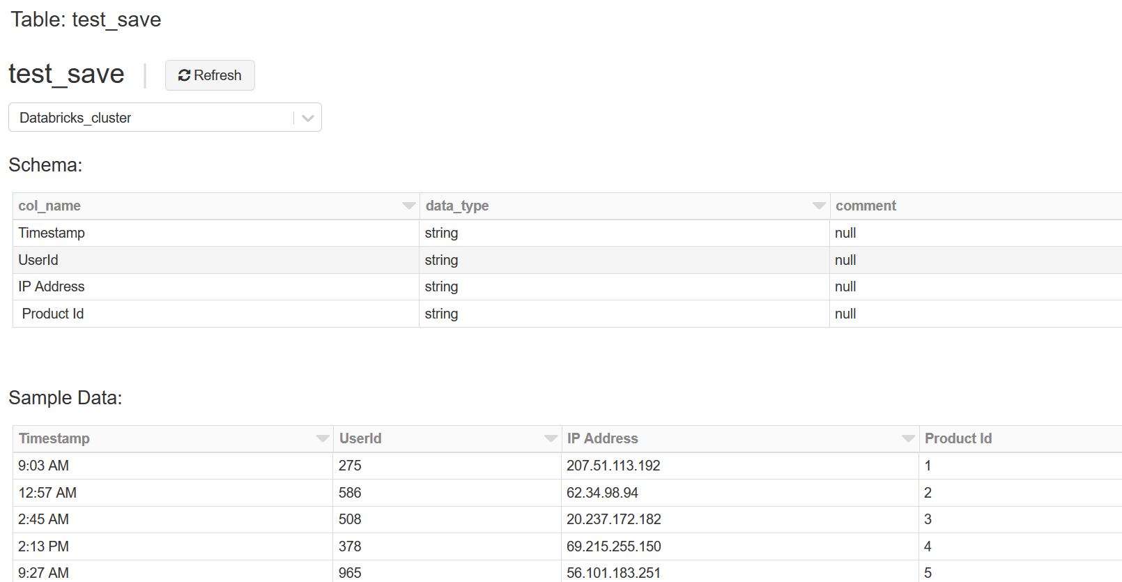Viewport: 1122px width, 582px height.
Task: Sort by col_name column arrow
Action: (x=409, y=206)
